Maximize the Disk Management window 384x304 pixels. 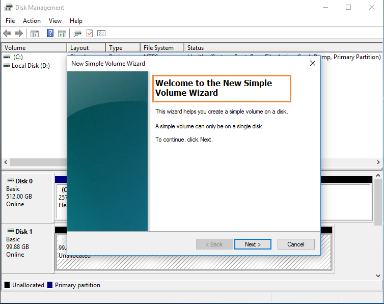coord(348,7)
